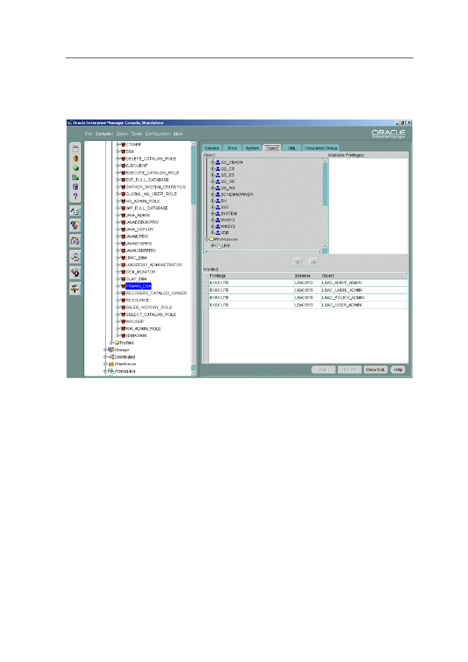Expand the Profiles folder node

point(112,343)
